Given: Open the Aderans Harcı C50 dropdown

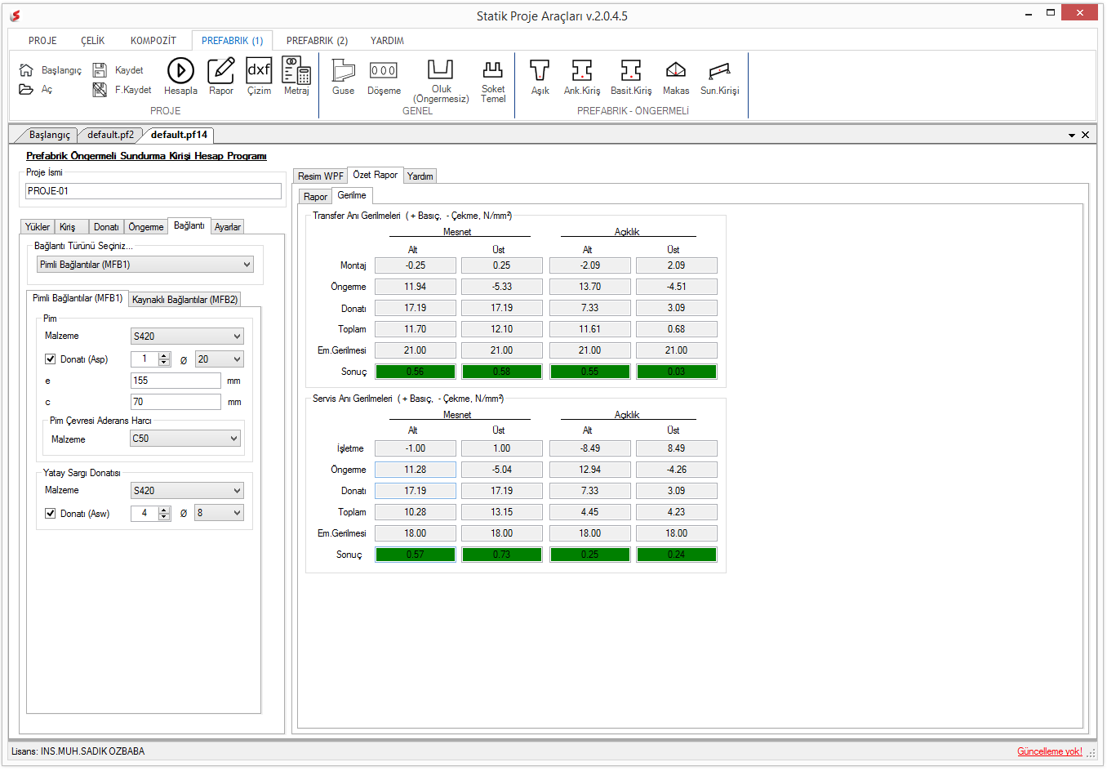Looking at the screenshot, I should tap(187, 439).
